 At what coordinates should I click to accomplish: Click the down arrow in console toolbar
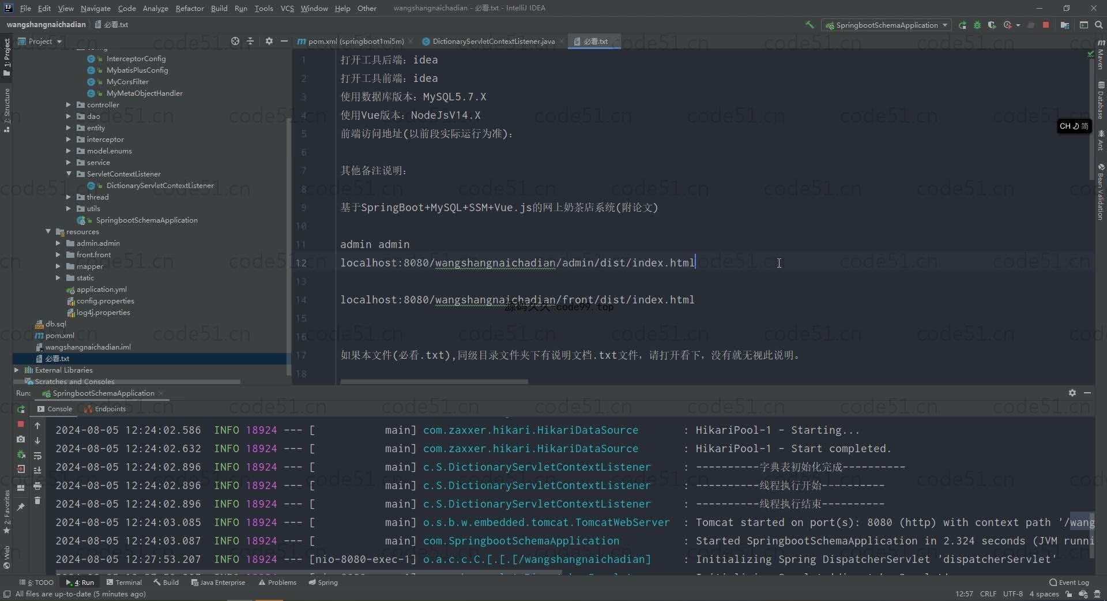pyautogui.click(x=37, y=441)
